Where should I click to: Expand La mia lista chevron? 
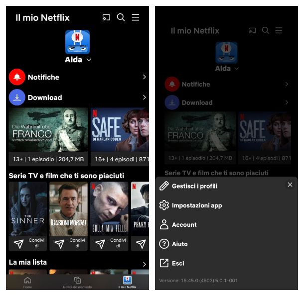144,264
